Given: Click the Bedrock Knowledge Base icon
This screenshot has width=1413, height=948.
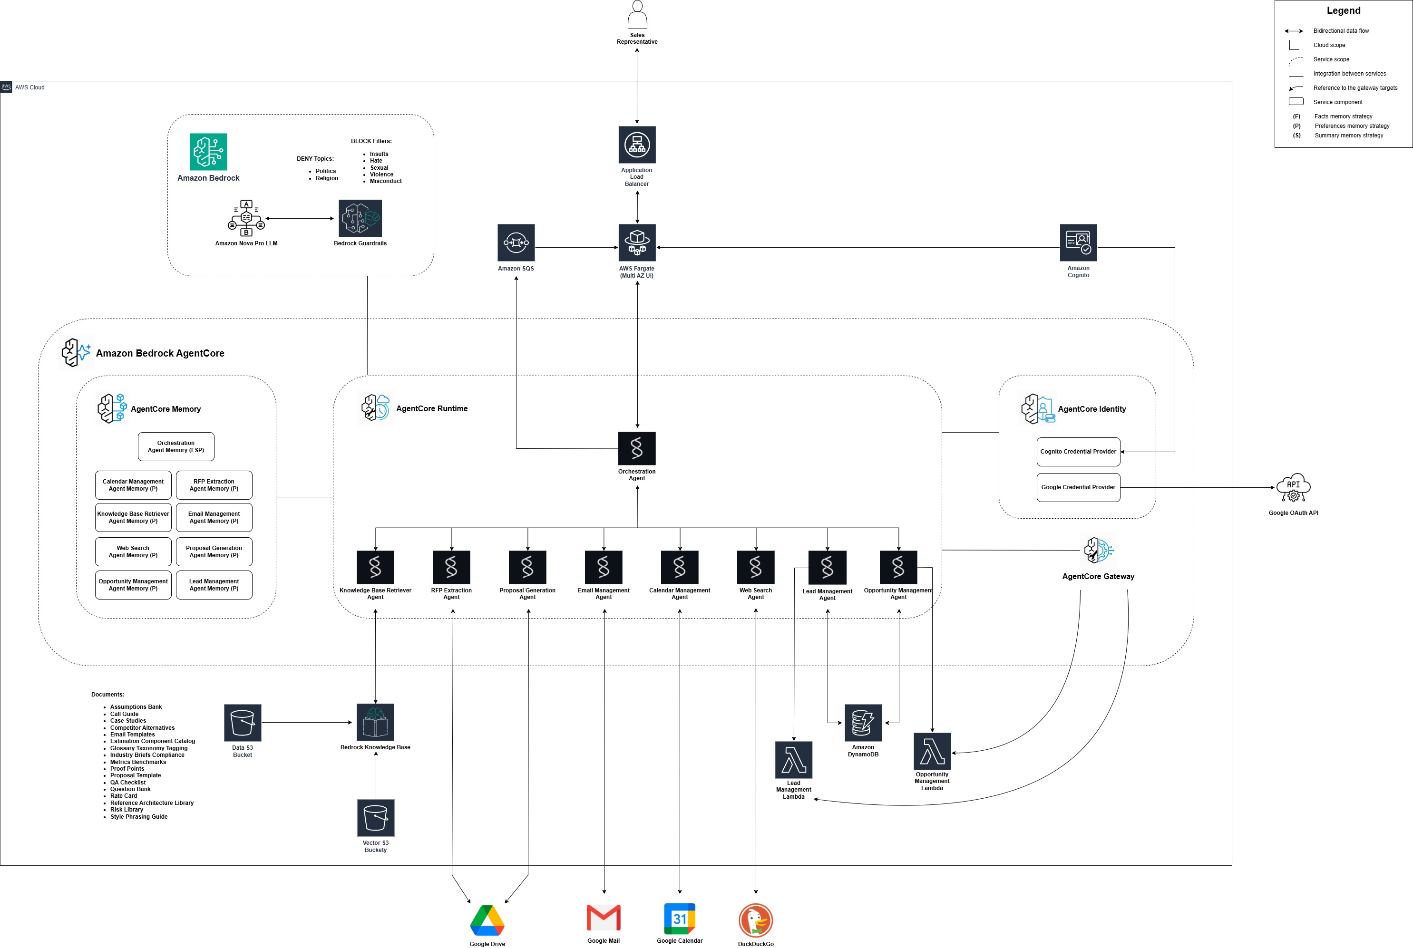Looking at the screenshot, I should 375,722.
